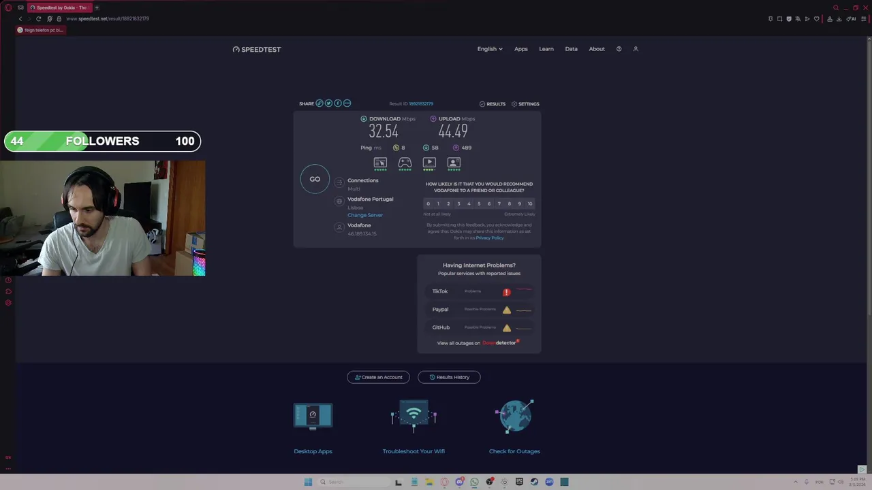The width and height of the screenshot is (872, 490).
Task: Open the Data menu
Action: 571,49
